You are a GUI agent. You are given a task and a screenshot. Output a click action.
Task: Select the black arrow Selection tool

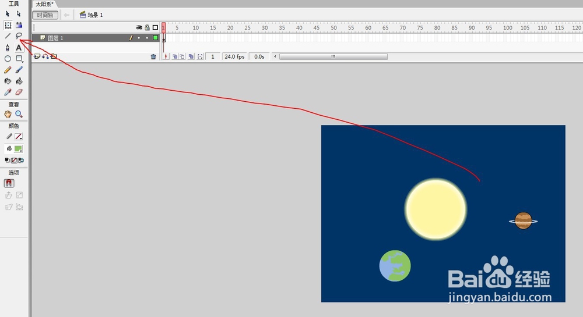pos(8,14)
